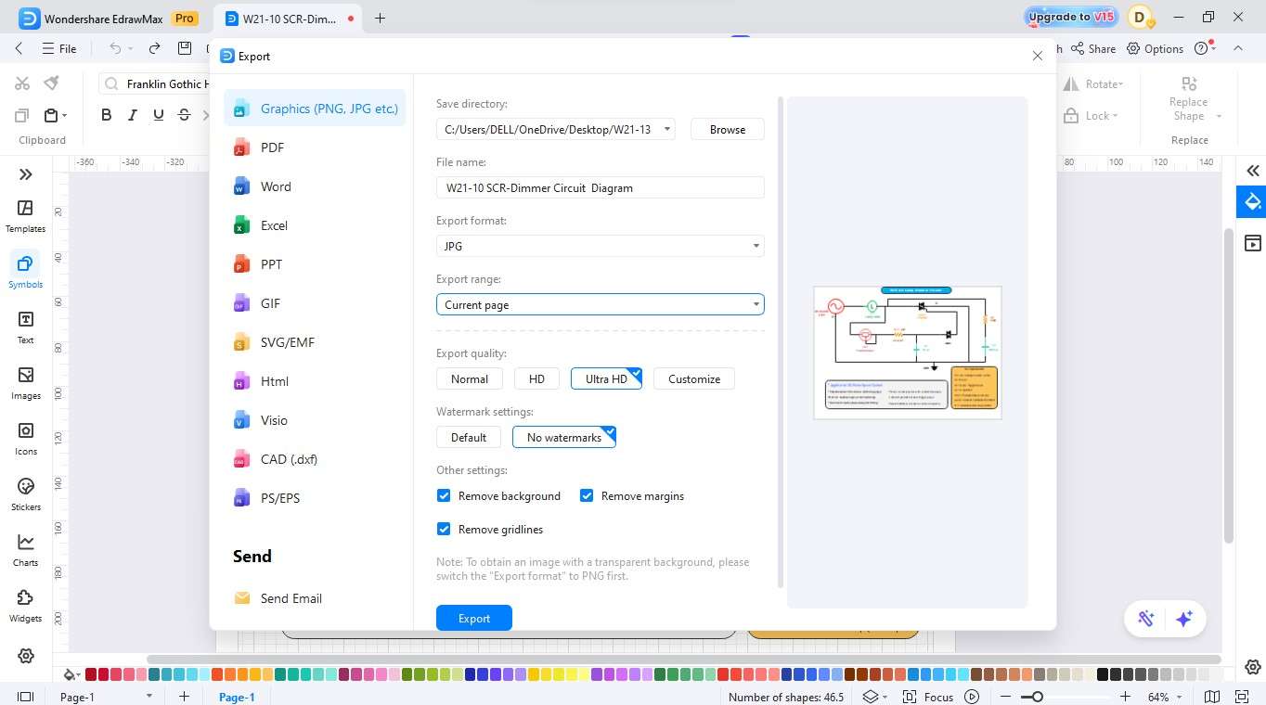Viewport: 1266px width, 705px height.
Task: Open the Export format dropdown showing JPG
Action: pyautogui.click(x=756, y=246)
